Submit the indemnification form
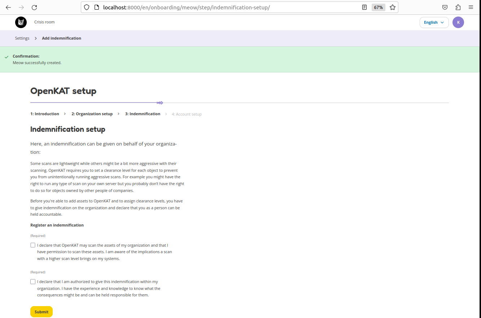The width and height of the screenshot is (481, 318). pyautogui.click(x=41, y=312)
